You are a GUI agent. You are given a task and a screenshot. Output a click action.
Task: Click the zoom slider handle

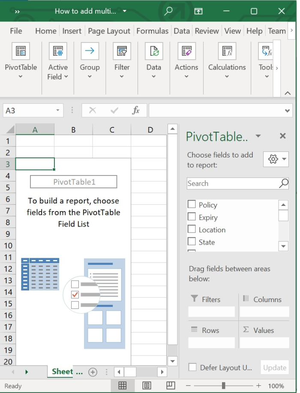coord(223,385)
